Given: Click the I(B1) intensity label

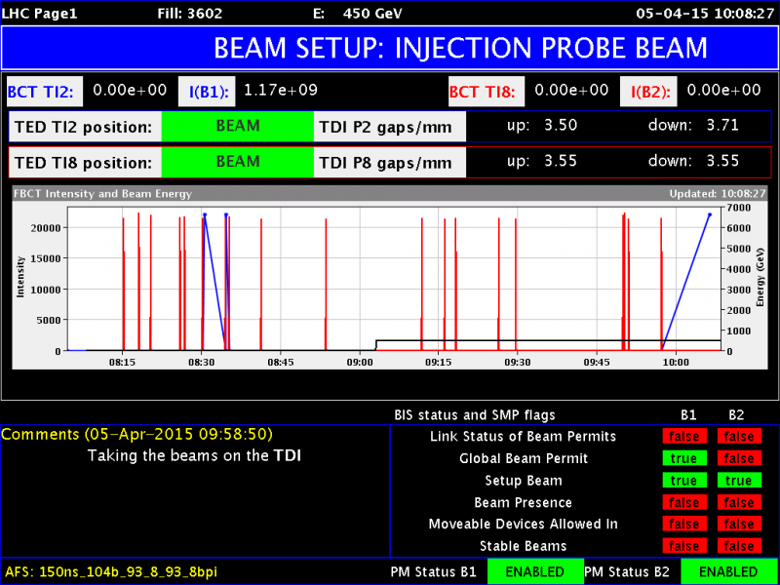Looking at the screenshot, I should 209,92.
